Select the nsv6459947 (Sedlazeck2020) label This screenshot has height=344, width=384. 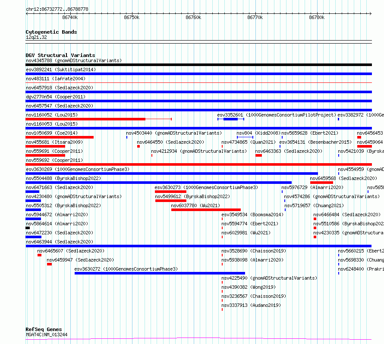[80, 260]
